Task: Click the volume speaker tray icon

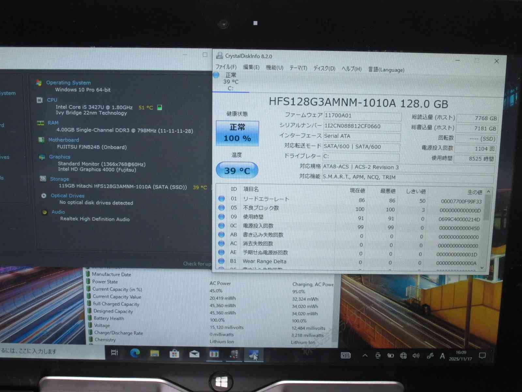Action: (x=416, y=355)
